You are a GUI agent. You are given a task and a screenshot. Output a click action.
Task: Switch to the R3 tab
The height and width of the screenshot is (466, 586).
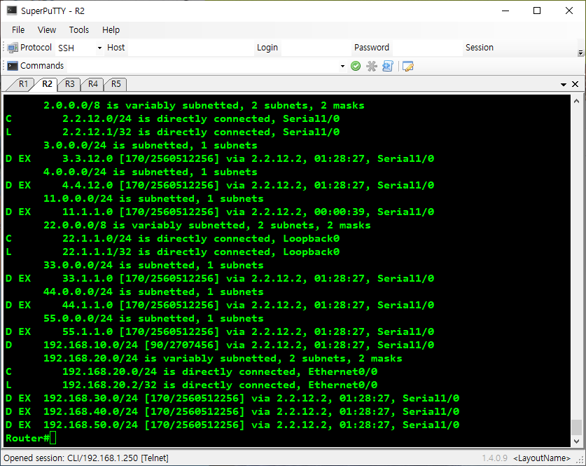(x=70, y=84)
